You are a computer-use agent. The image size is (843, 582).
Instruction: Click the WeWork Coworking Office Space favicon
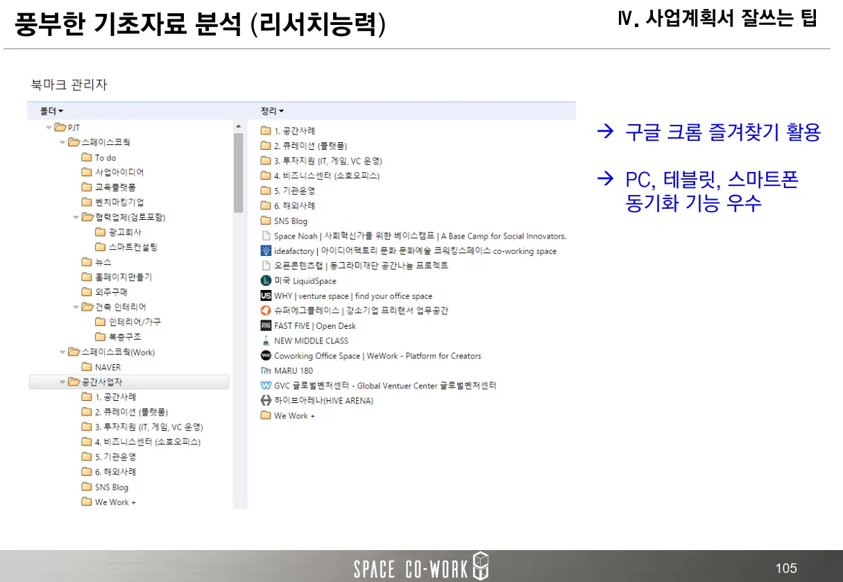pyautogui.click(x=265, y=356)
